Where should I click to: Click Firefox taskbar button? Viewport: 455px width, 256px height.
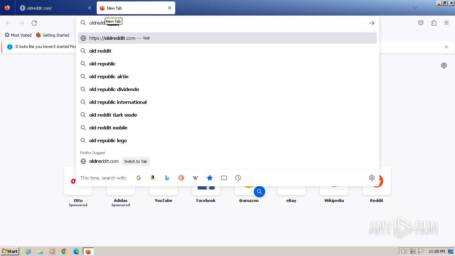point(89,251)
